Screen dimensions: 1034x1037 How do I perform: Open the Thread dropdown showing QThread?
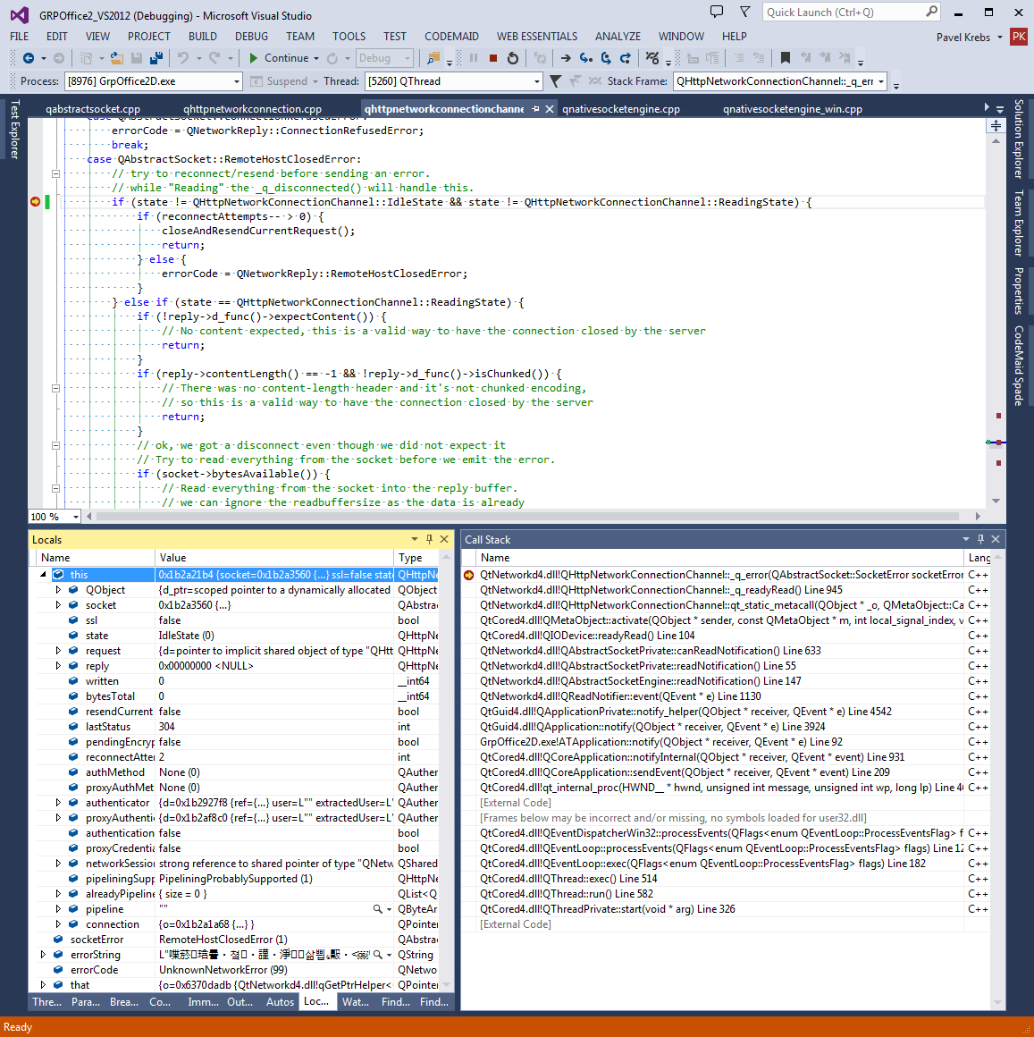pos(454,81)
